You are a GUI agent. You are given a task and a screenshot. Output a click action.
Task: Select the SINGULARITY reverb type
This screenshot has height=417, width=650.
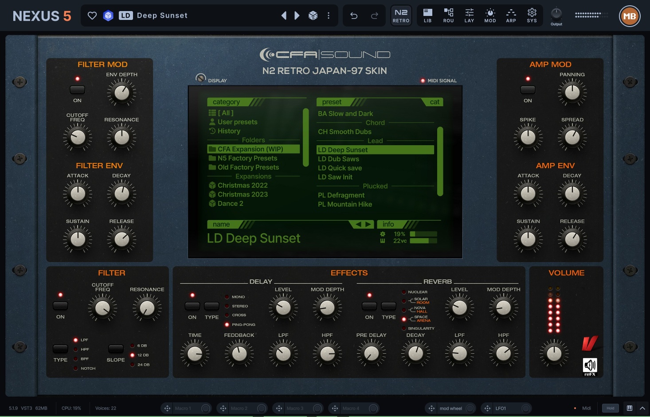coord(418,328)
